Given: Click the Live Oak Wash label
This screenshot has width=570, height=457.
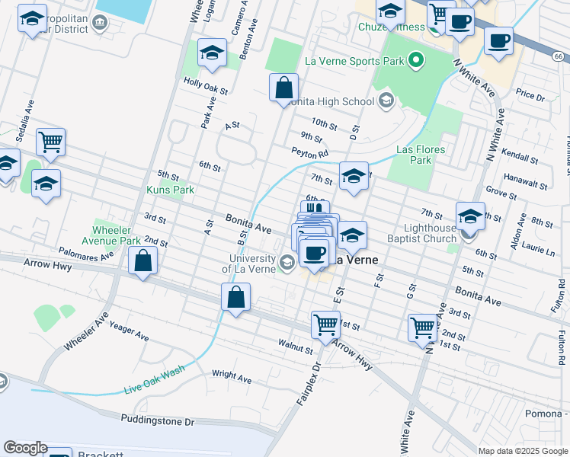Looking at the screenshot, I should click(x=154, y=379).
